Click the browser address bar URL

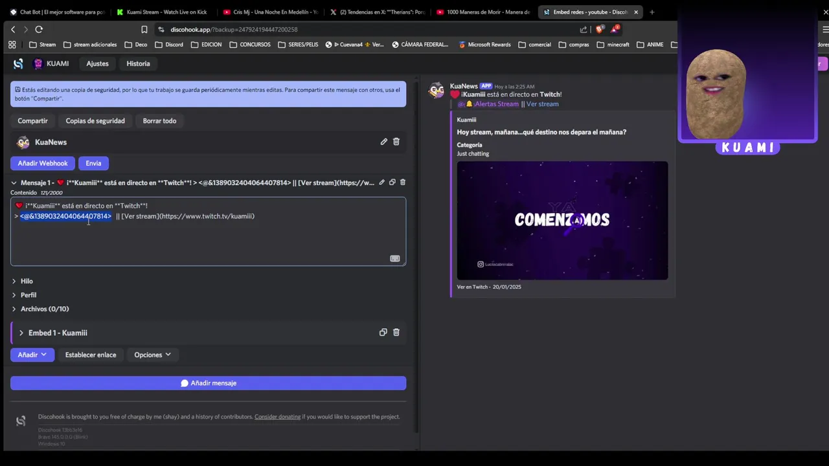pyautogui.click(x=234, y=29)
